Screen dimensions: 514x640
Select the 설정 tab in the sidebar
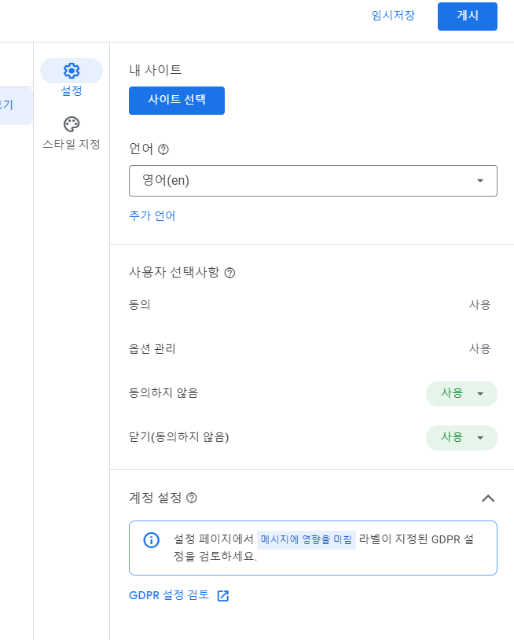[x=72, y=79]
